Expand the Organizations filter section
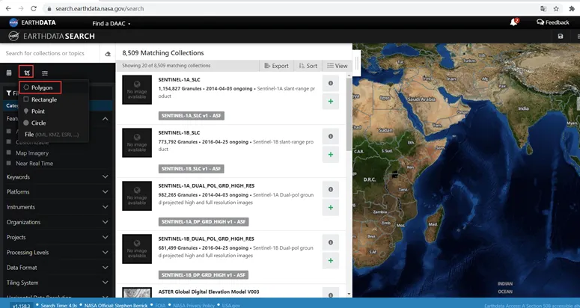 click(58, 222)
